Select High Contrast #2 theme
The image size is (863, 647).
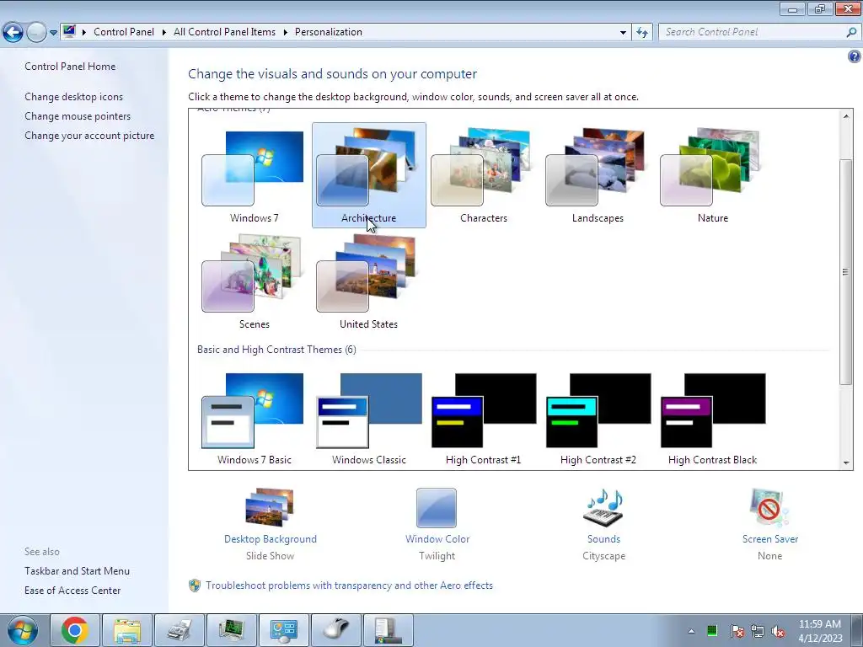click(x=598, y=420)
